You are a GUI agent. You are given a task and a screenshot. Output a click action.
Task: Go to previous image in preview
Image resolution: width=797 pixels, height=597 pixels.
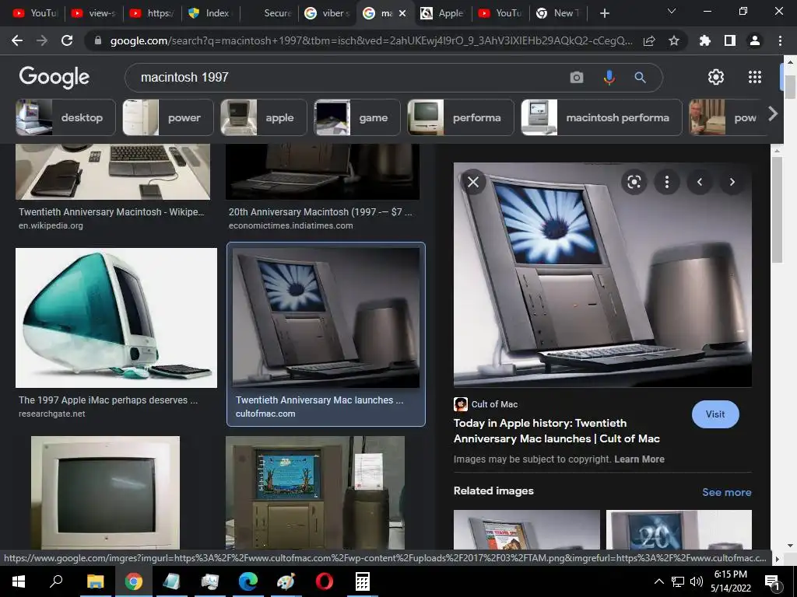[x=700, y=182]
